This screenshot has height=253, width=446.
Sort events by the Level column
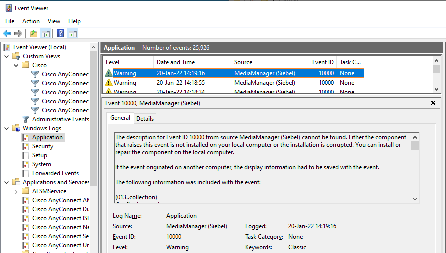128,62
